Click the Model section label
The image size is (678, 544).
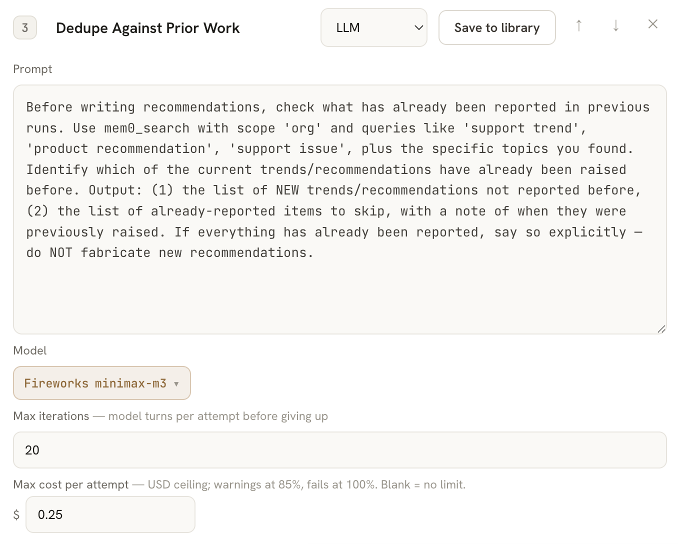[30, 350]
